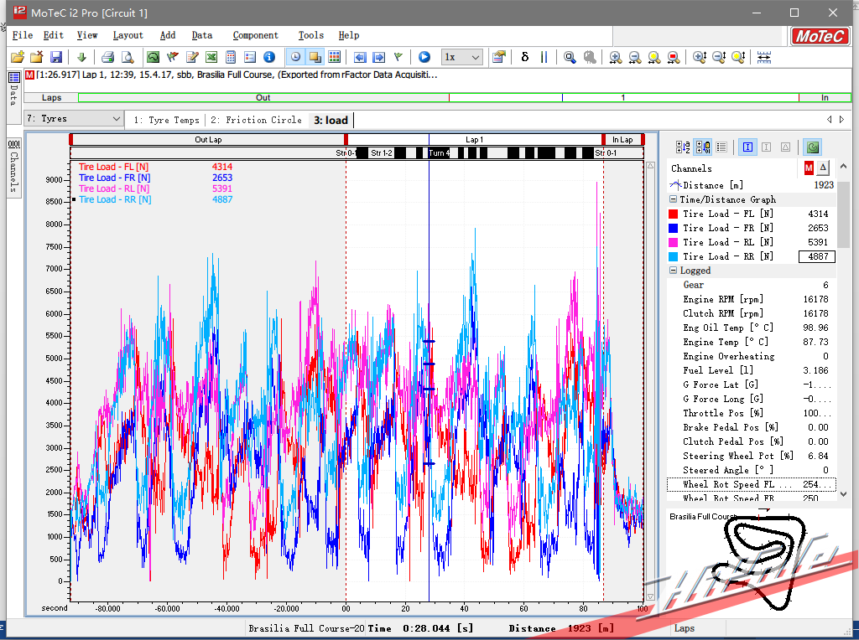The width and height of the screenshot is (859, 640).
Task: Click the green download arrow icon
Action: (81, 57)
